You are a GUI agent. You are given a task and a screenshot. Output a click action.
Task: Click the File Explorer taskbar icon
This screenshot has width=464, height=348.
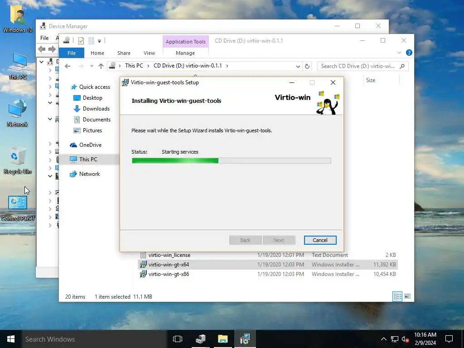pyautogui.click(x=222, y=339)
